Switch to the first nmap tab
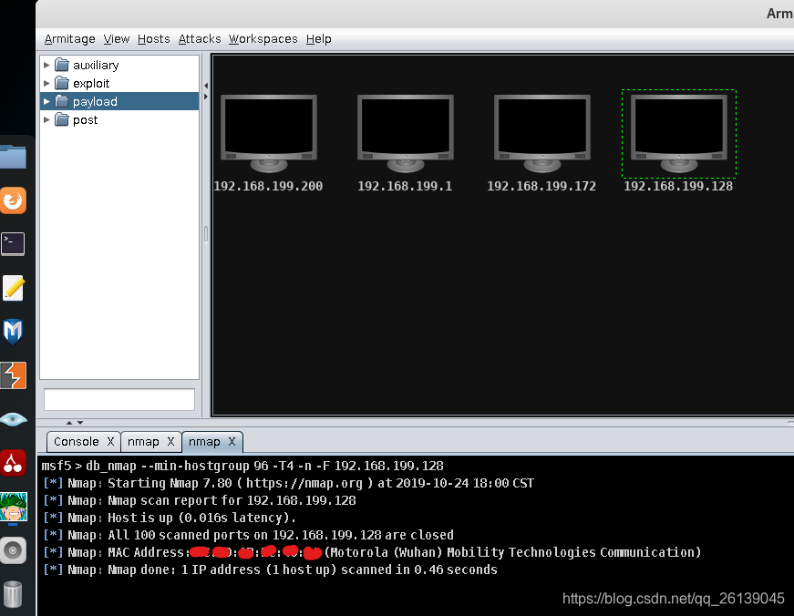The height and width of the screenshot is (616, 794). pos(143,441)
